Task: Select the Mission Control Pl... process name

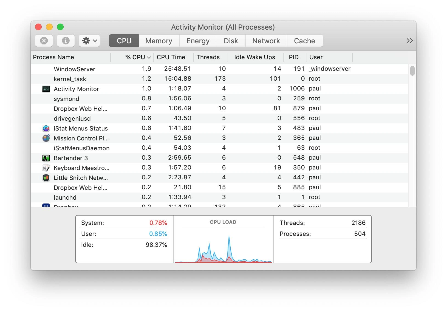Action: pos(81,138)
